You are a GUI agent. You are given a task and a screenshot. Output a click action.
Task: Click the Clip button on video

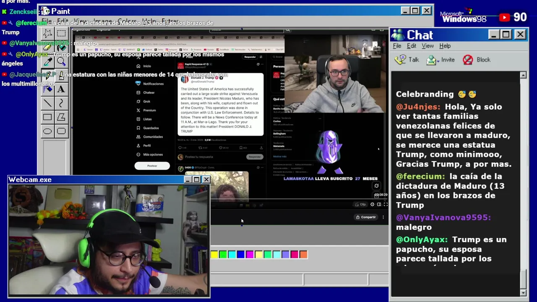point(360,204)
